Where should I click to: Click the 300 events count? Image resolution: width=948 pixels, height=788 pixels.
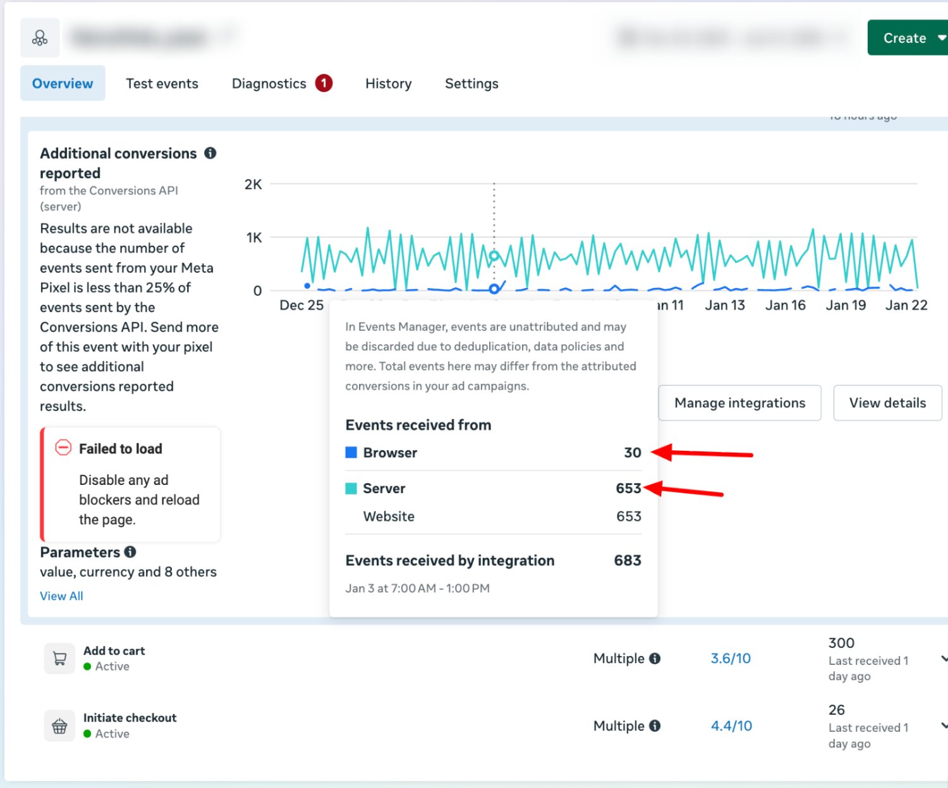point(841,643)
